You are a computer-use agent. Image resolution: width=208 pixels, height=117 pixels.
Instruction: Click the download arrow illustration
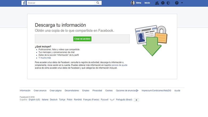tap(152, 47)
